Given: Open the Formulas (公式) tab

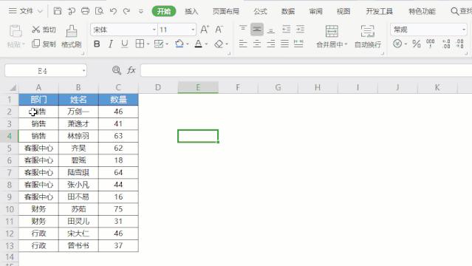Looking at the screenshot, I should coord(260,11).
